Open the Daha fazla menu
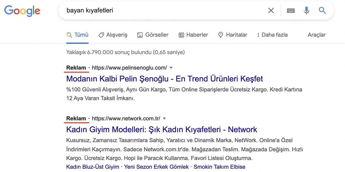This screenshot has height=172, width=345. 272,35
